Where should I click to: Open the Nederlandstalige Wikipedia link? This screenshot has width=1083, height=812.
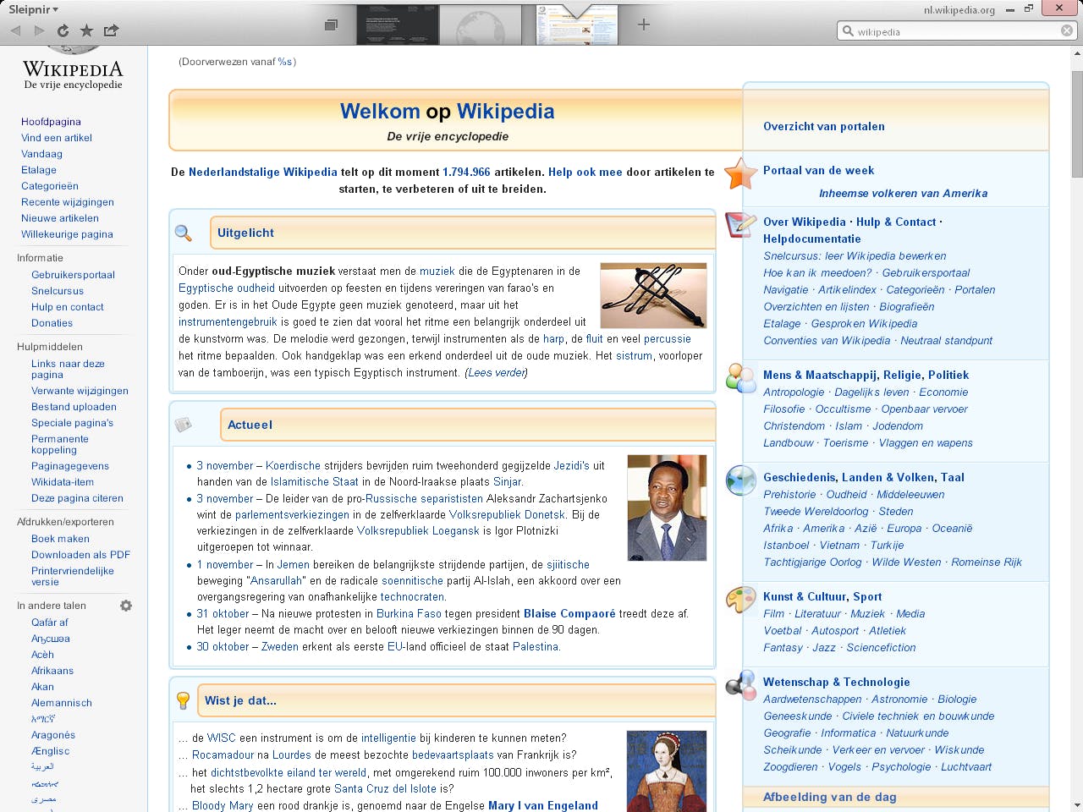pos(263,172)
